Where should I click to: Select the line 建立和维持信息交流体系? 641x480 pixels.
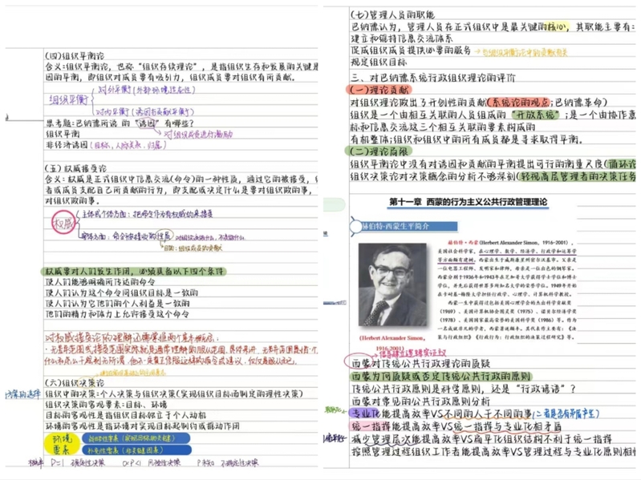click(x=402, y=38)
